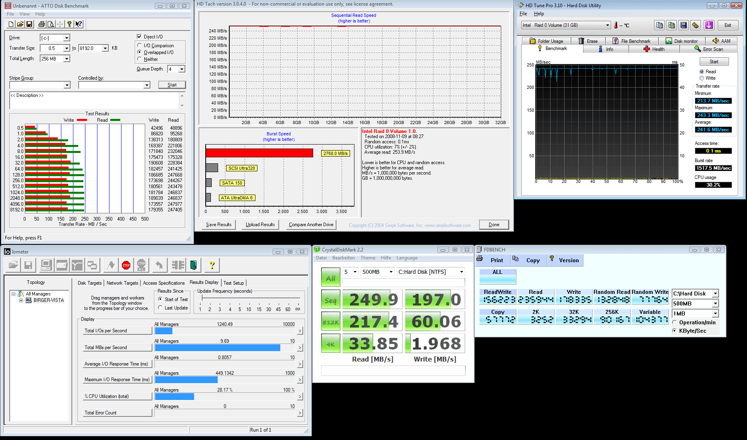Select the Neither radio button in ATTO

(140, 59)
